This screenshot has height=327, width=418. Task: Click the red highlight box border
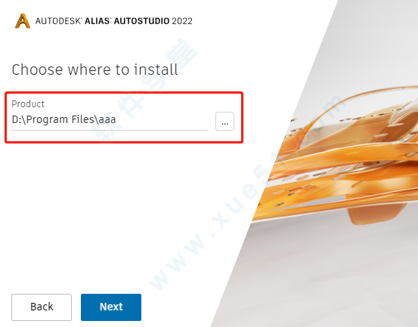pos(124,93)
